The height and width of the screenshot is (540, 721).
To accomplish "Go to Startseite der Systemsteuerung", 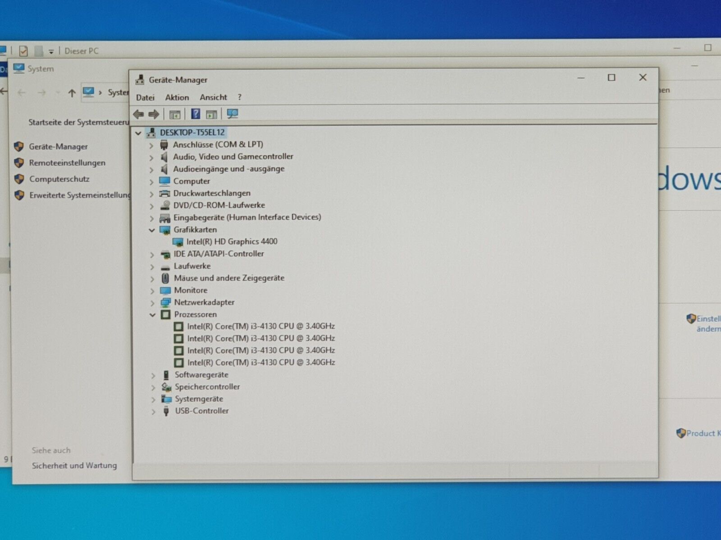I will coord(79,122).
